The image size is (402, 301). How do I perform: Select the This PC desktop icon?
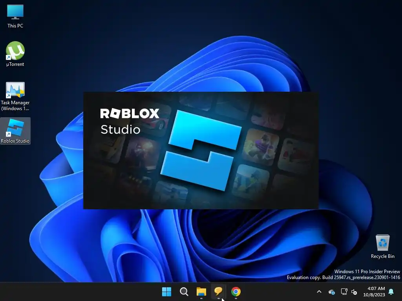point(15,16)
